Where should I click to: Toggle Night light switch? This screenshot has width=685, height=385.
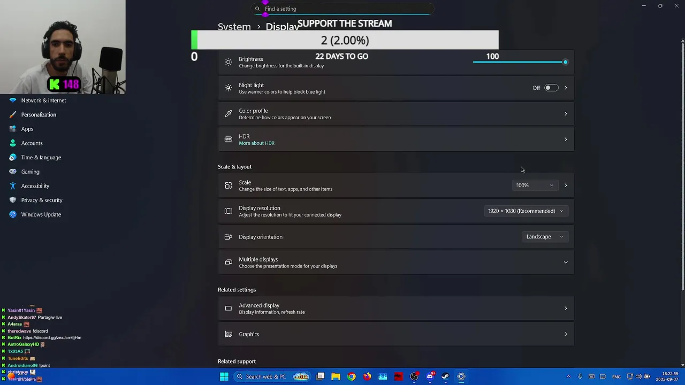(x=551, y=88)
